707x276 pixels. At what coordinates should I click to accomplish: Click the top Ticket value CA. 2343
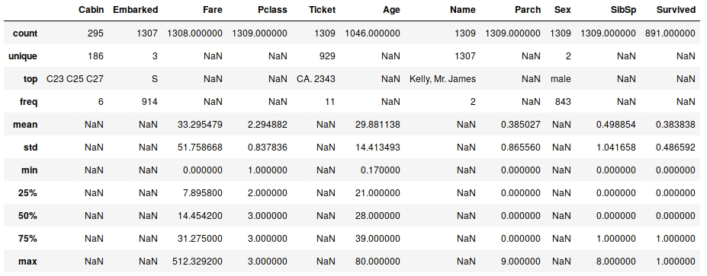(x=316, y=79)
